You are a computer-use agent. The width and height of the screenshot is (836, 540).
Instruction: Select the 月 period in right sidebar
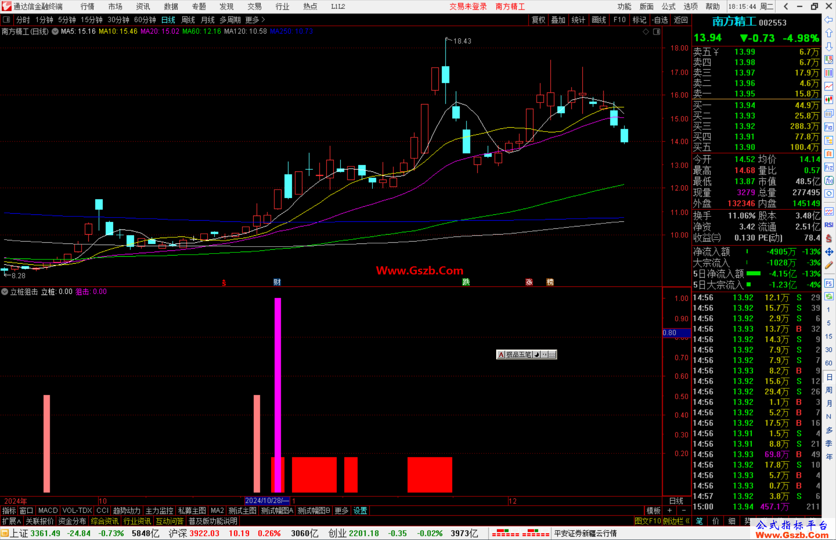point(829,403)
